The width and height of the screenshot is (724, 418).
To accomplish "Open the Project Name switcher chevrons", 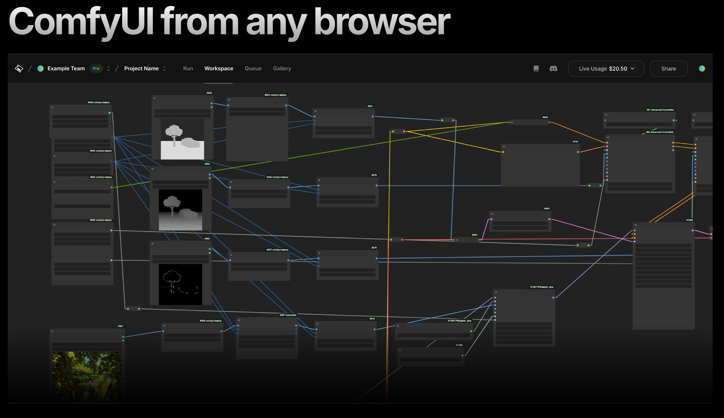I will click(x=165, y=69).
